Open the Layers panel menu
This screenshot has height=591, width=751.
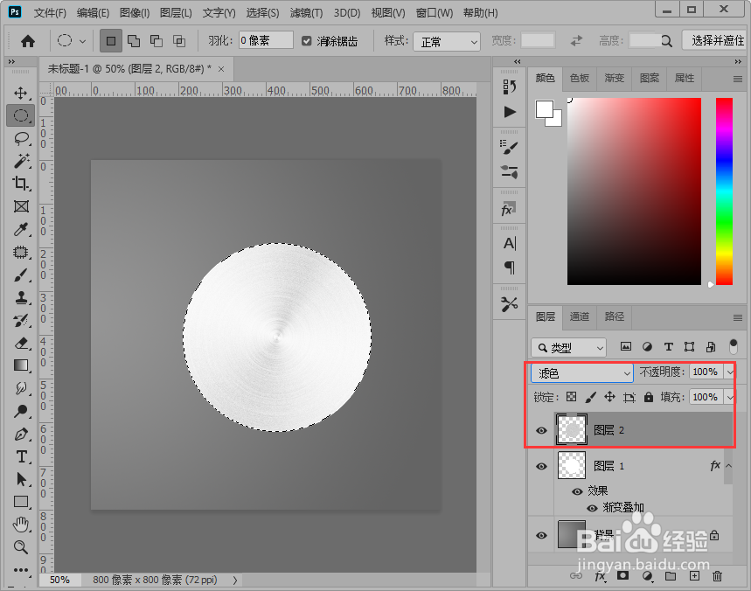[x=738, y=317]
